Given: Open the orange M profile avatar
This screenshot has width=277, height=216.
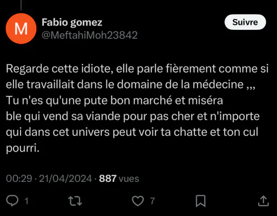Looking at the screenshot, I should coord(21,29).
